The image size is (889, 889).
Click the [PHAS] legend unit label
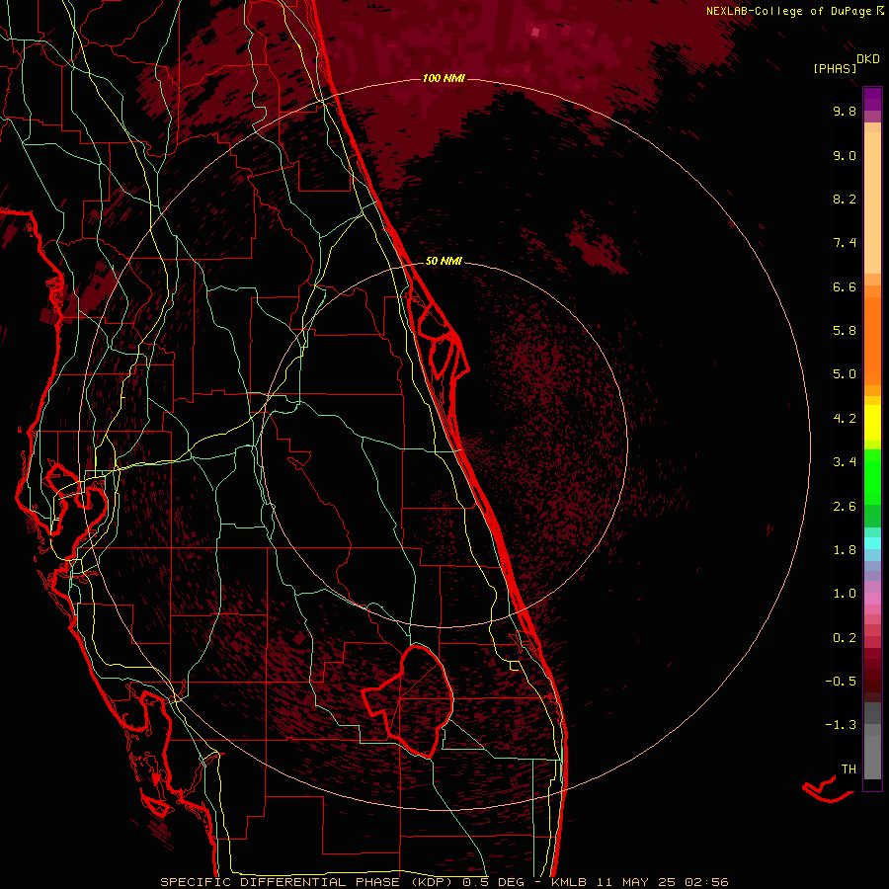[x=835, y=68]
